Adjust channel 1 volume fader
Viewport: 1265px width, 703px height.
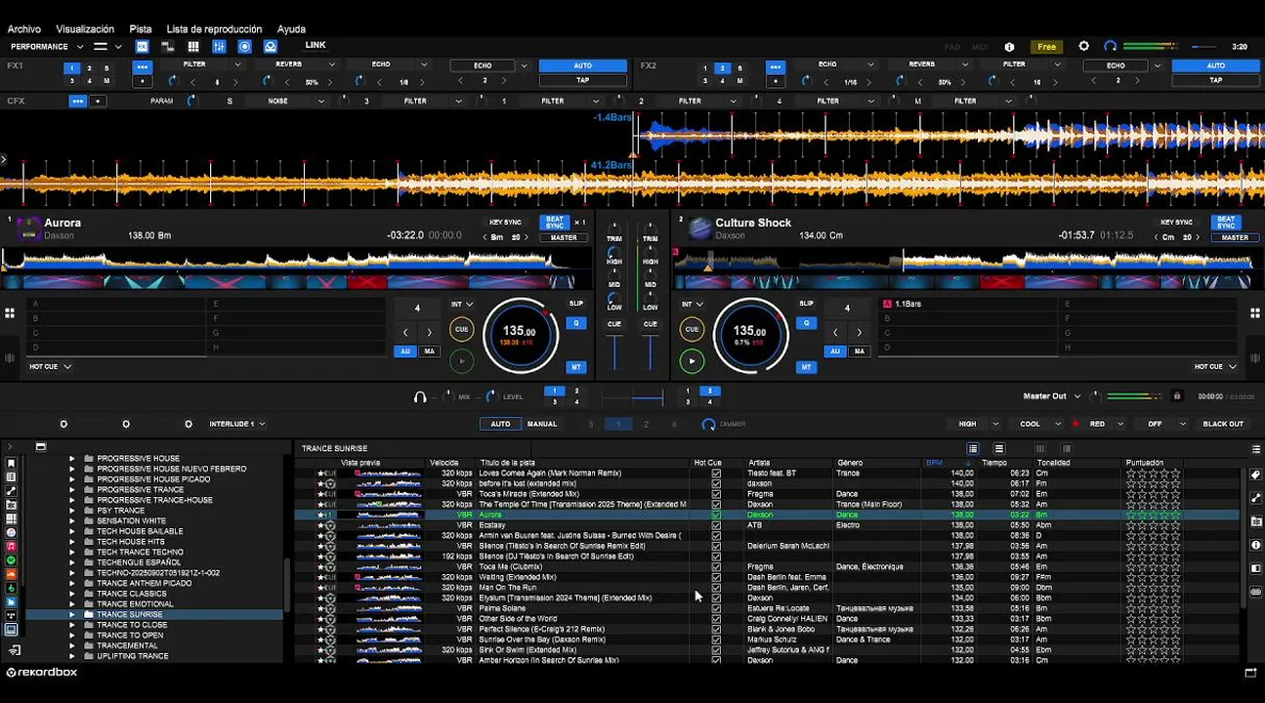click(x=614, y=351)
